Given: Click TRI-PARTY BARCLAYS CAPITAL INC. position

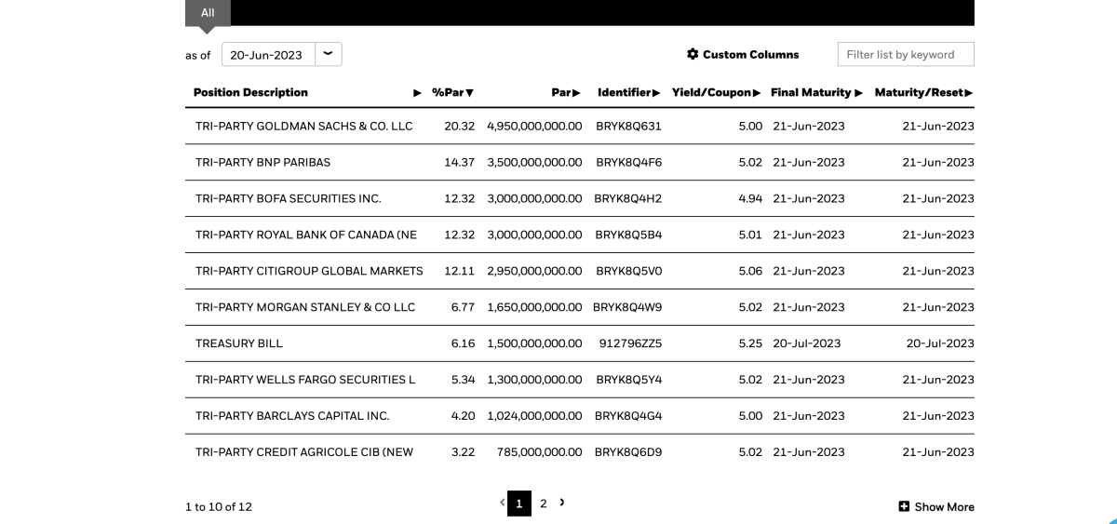Looking at the screenshot, I should [x=292, y=416].
